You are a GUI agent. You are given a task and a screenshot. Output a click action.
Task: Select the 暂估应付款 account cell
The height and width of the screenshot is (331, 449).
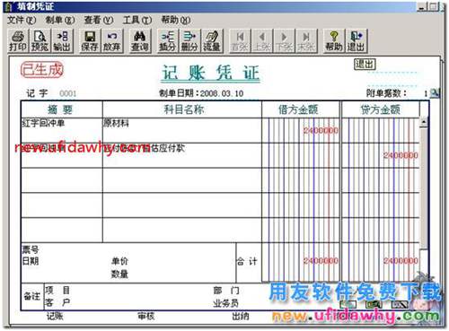tap(182, 155)
